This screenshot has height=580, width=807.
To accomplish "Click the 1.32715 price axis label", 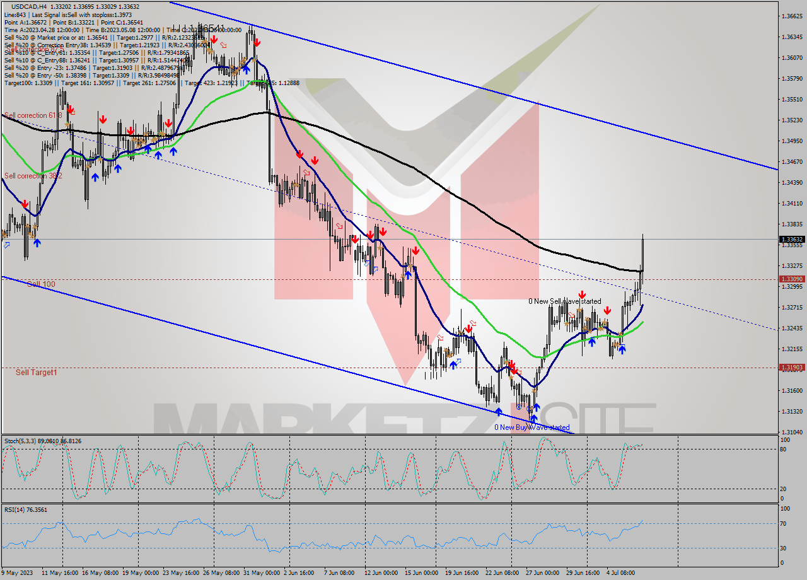I will 791,307.
